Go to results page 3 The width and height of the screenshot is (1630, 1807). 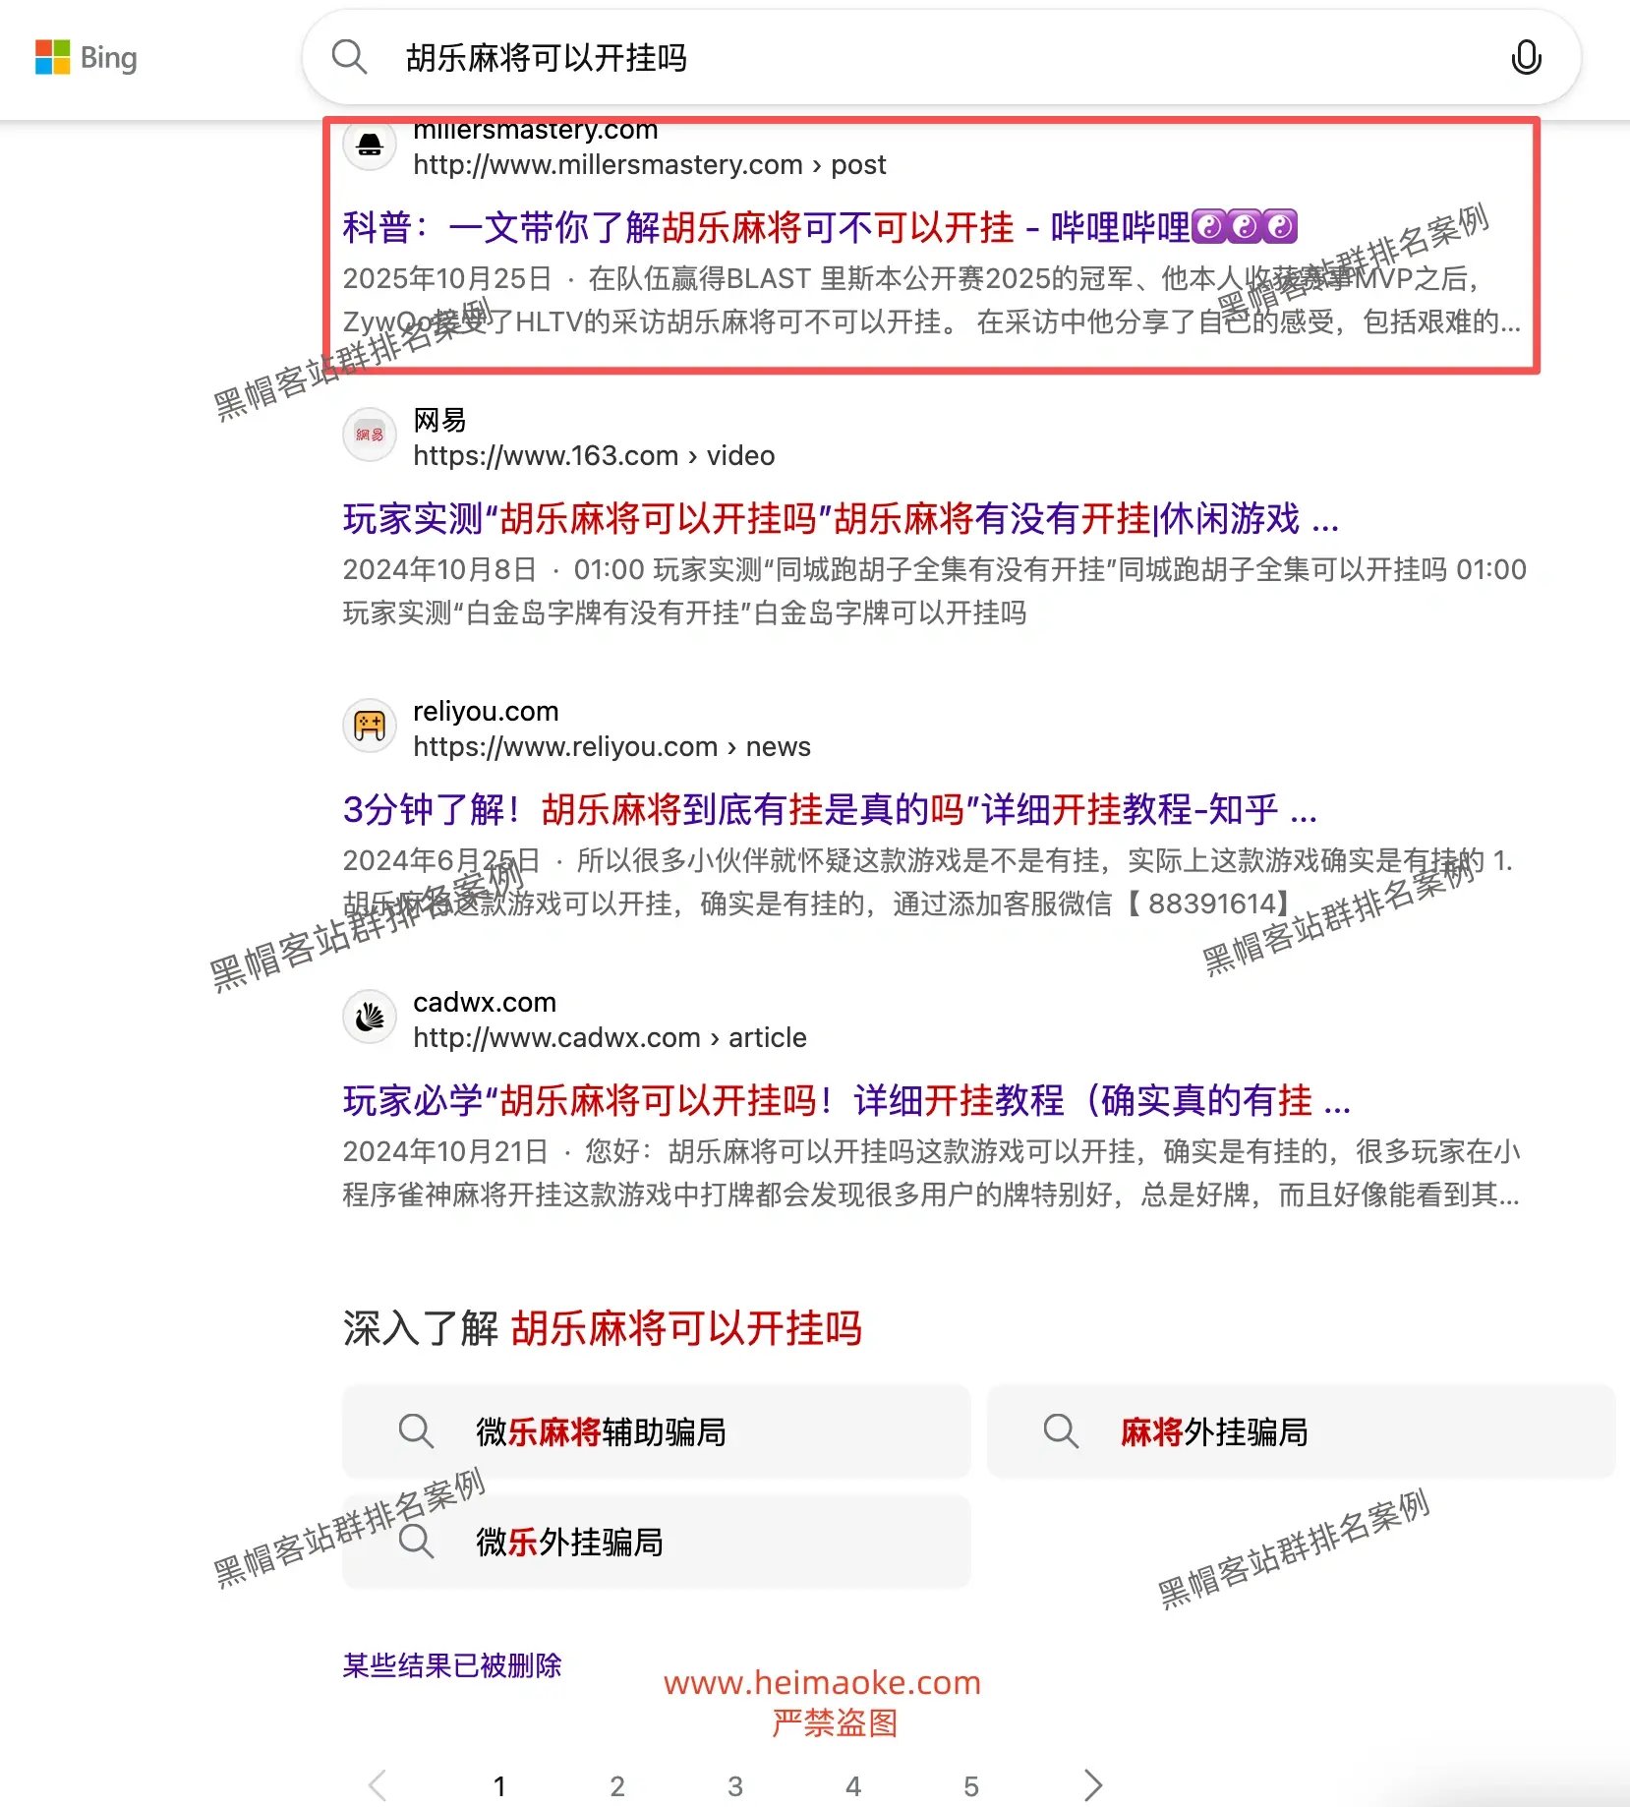(x=734, y=1785)
